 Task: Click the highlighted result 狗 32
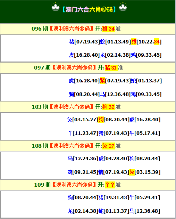109,107
